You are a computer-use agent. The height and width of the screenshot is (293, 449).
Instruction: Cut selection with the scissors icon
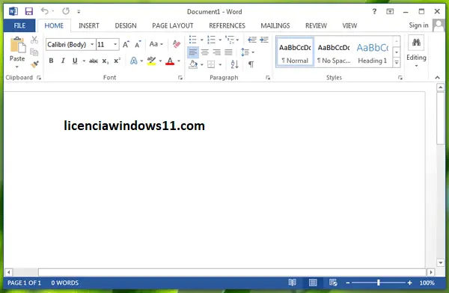click(34, 40)
